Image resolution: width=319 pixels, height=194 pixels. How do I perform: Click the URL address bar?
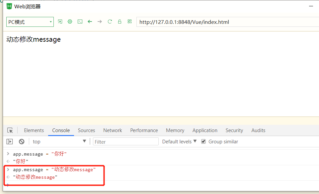pos(226,22)
